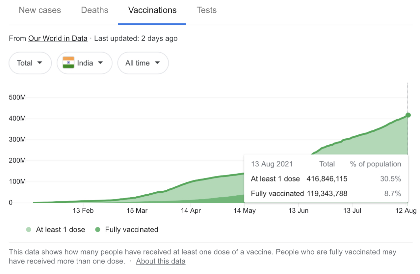
Task: Switch to the New cases tab
Action: click(40, 10)
